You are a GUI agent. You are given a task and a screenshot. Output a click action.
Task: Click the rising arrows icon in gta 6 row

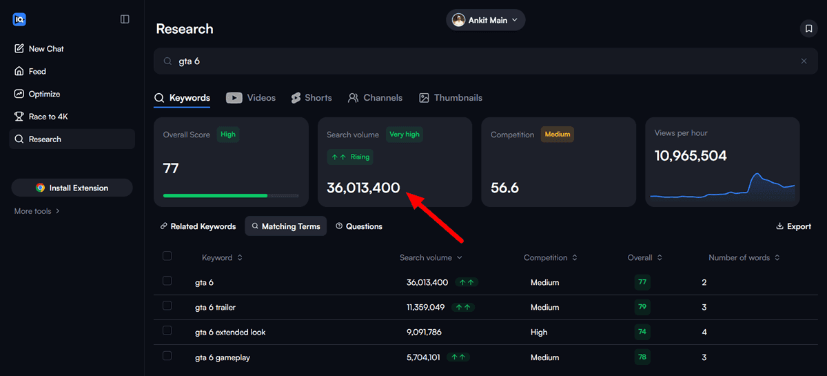(x=467, y=282)
